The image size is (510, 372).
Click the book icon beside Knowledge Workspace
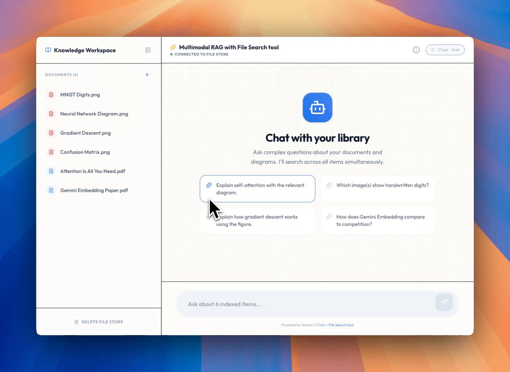click(x=48, y=50)
